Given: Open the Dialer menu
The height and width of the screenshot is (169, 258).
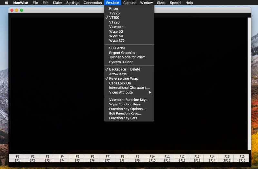Looking at the screenshot, I should [x=57, y=3].
